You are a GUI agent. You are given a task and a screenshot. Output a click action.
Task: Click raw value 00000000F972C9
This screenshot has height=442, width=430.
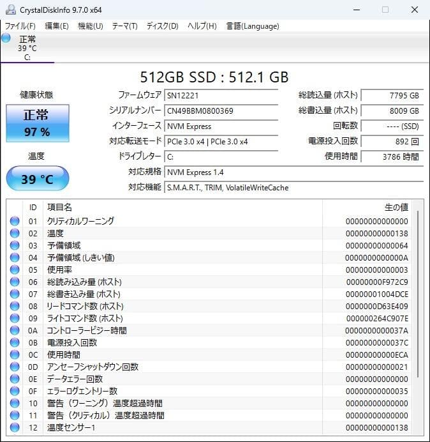(x=377, y=282)
